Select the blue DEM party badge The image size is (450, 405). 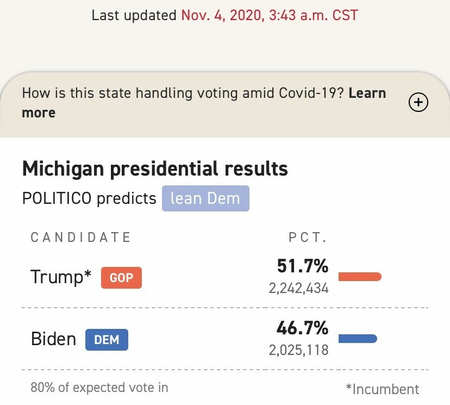click(x=107, y=339)
